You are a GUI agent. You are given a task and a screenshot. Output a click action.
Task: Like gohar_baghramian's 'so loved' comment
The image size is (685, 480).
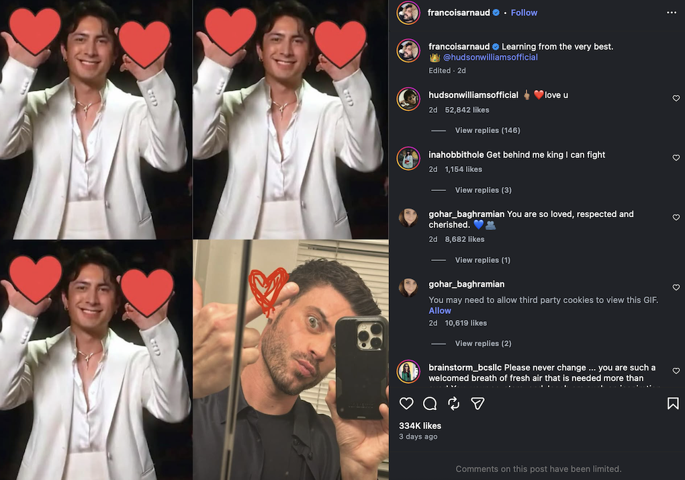pyautogui.click(x=676, y=218)
